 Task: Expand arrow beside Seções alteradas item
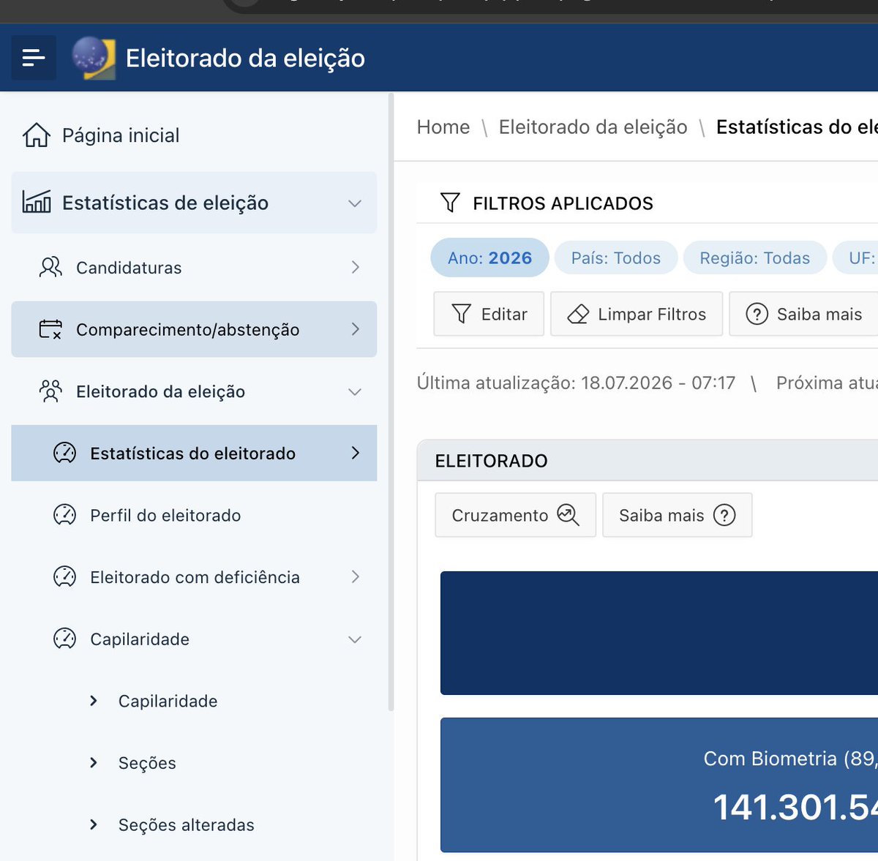93,824
